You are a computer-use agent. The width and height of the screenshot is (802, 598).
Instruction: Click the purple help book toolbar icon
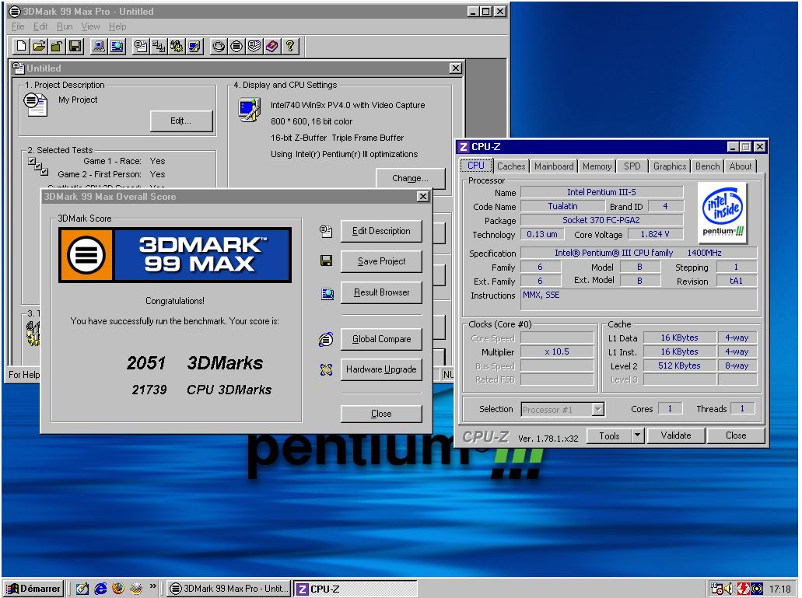272,47
